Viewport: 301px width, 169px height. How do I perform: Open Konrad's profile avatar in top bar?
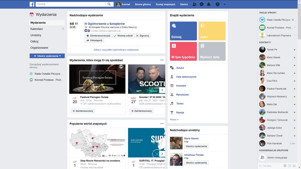coord(118,4)
